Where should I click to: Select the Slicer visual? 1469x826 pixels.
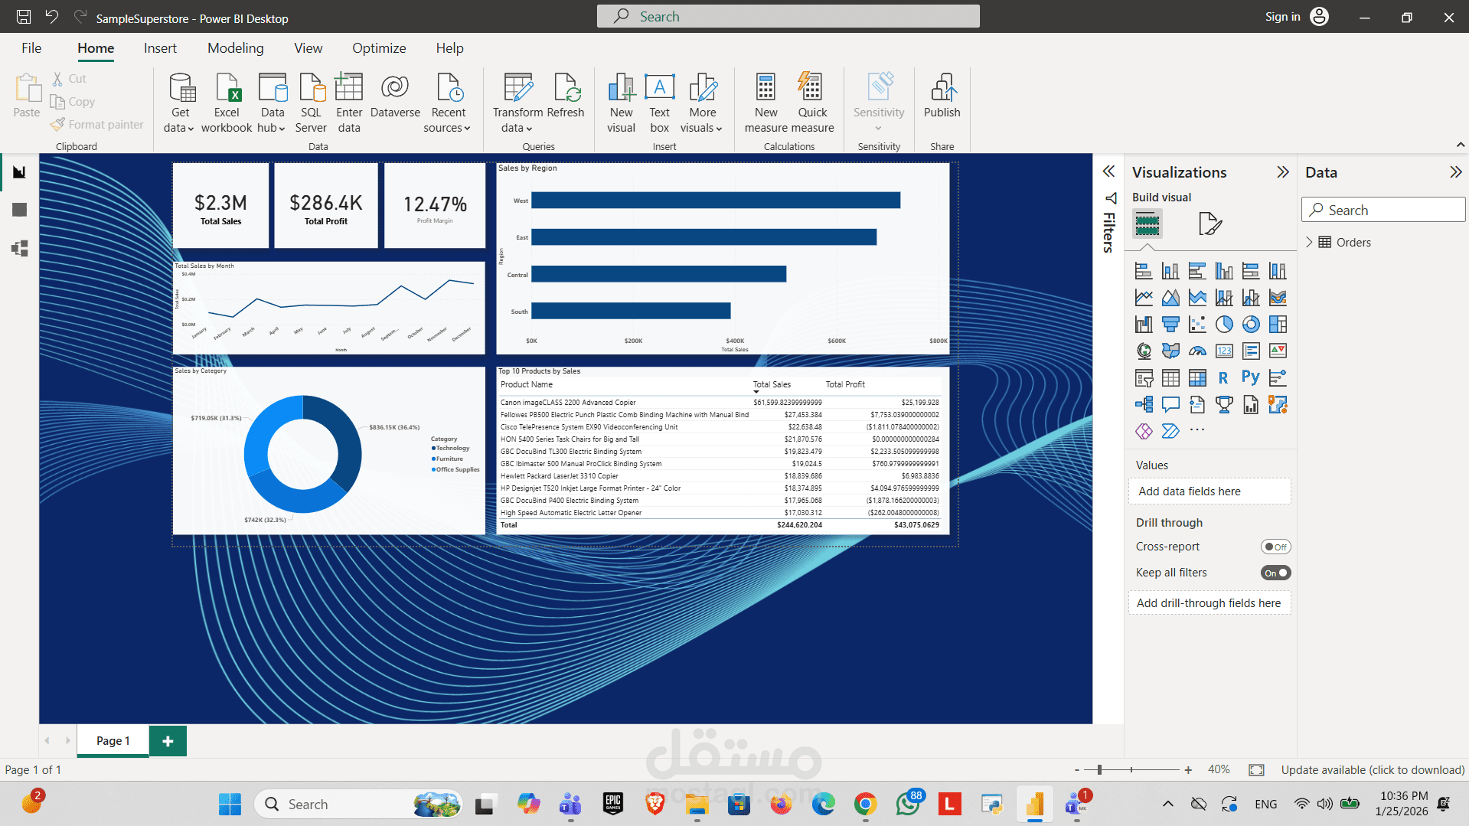click(x=1144, y=378)
